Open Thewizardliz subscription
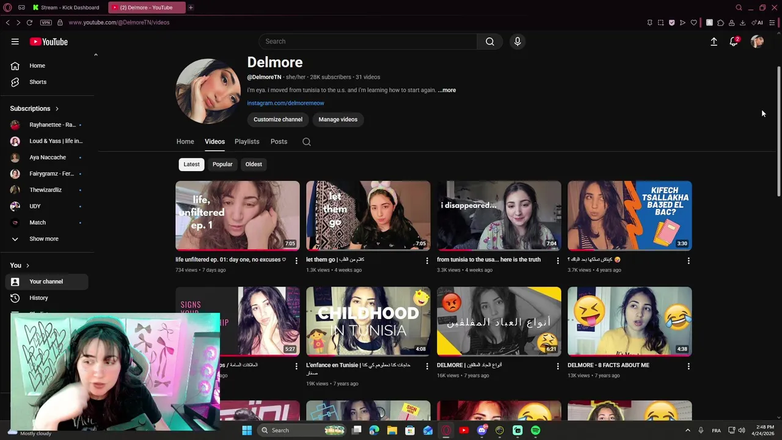 (x=46, y=190)
